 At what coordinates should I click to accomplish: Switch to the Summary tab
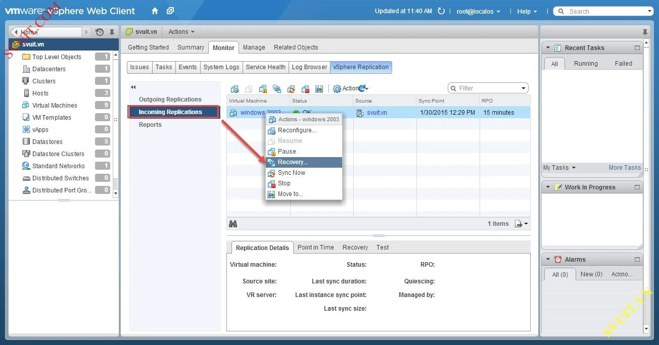coord(191,47)
